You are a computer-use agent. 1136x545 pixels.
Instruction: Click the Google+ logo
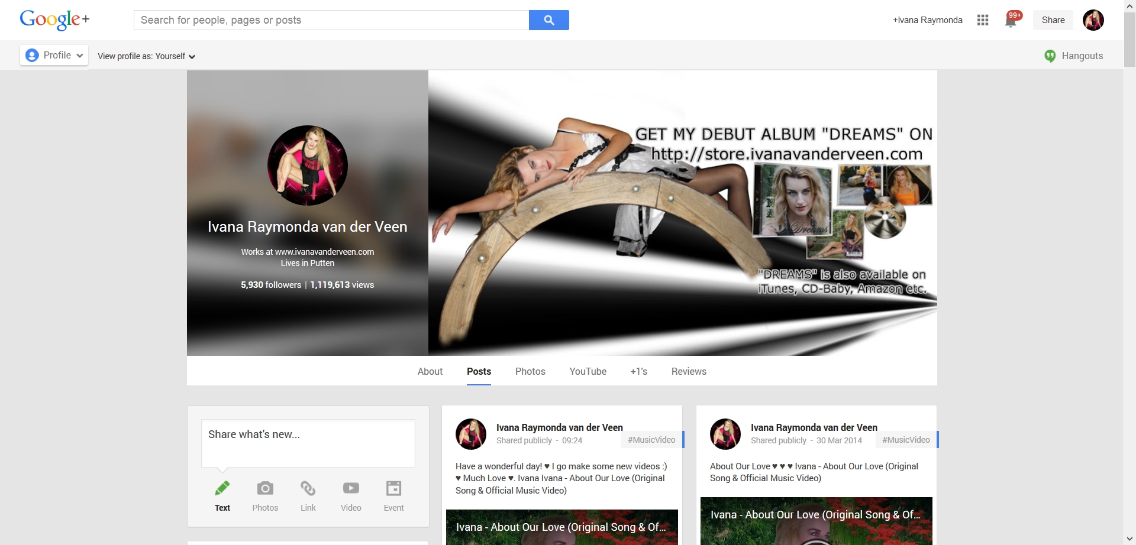(x=54, y=20)
